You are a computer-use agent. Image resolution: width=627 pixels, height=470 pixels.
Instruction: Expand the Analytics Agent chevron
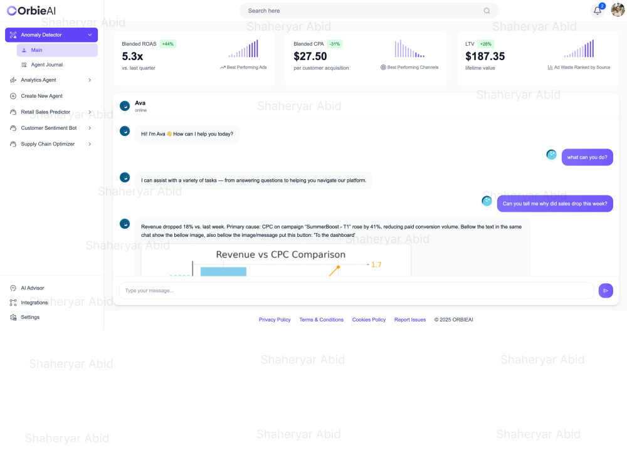pyautogui.click(x=90, y=80)
